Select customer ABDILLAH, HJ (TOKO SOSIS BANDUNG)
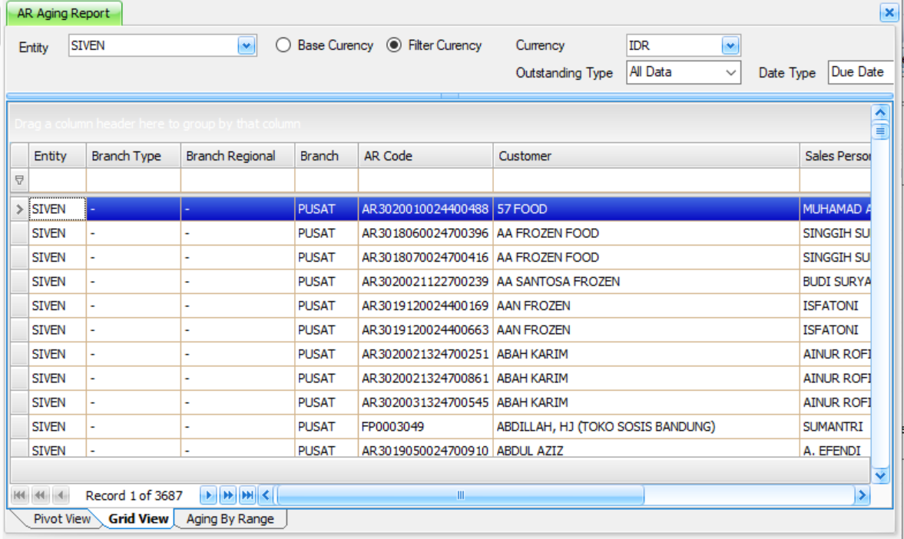The width and height of the screenshot is (904, 539). [646, 427]
